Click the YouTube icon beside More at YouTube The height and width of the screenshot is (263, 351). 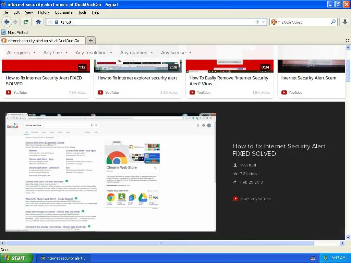click(x=235, y=199)
